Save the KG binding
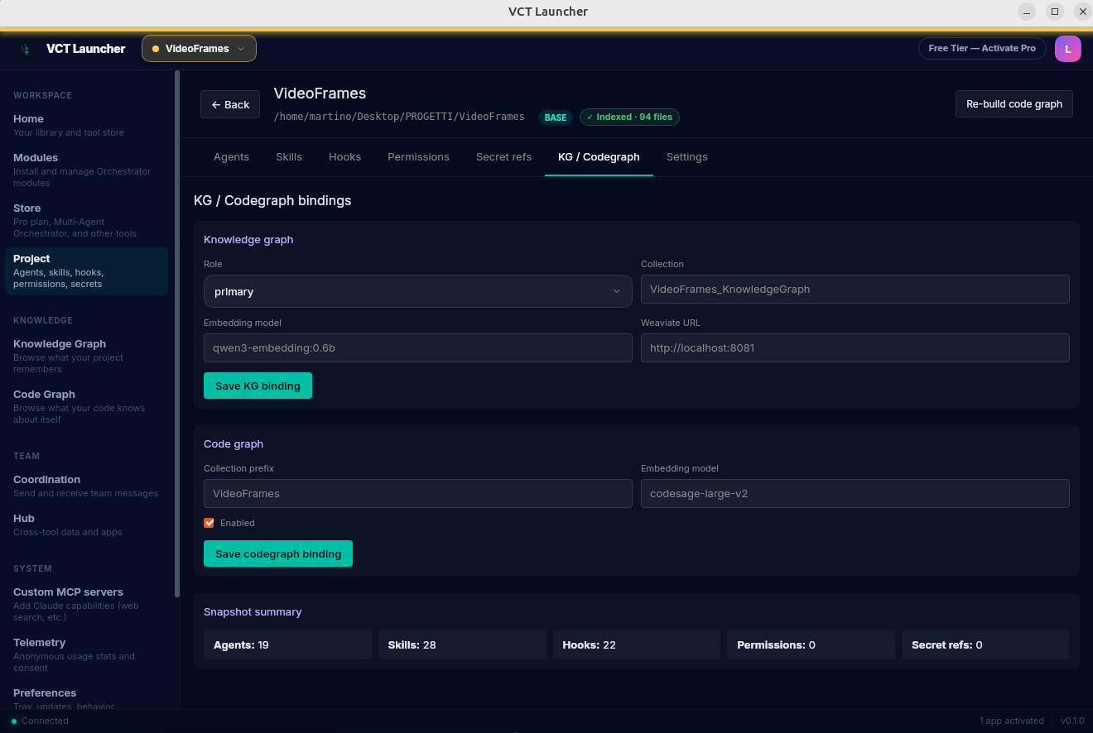This screenshot has width=1093, height=733. 258,386
